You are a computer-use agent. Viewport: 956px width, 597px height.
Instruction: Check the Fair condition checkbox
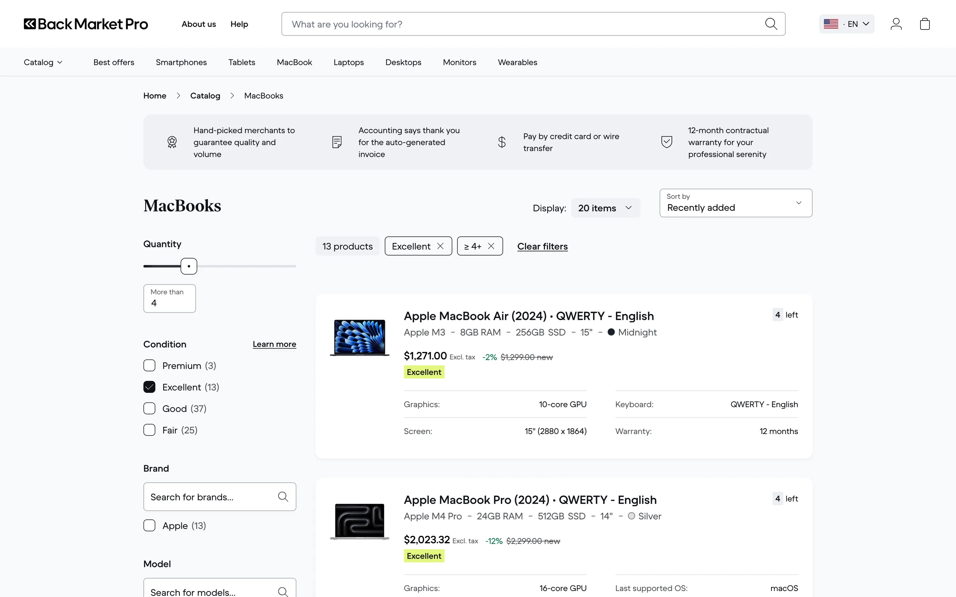tap(149, 430)
